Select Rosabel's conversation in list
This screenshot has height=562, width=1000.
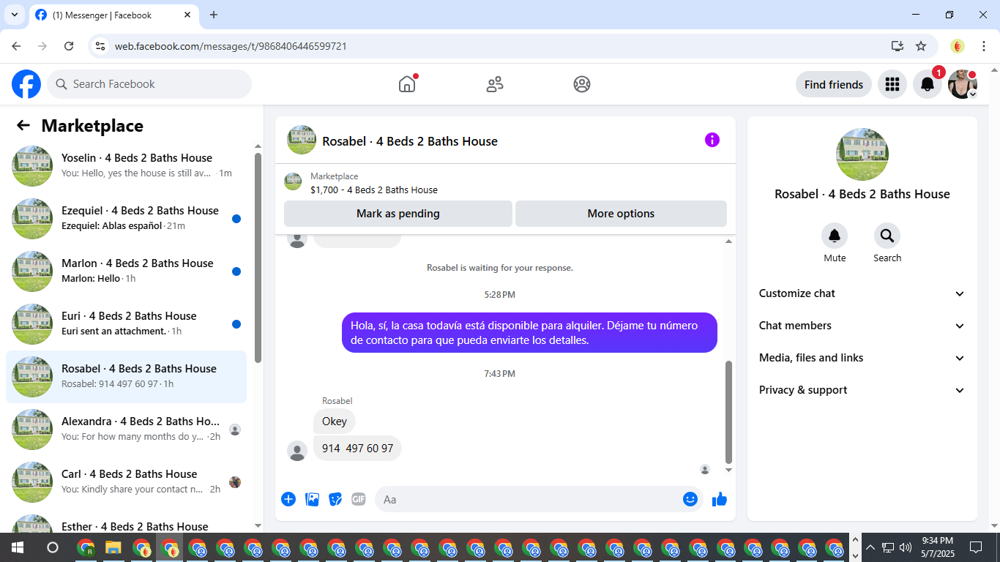(x=126, y=377)
